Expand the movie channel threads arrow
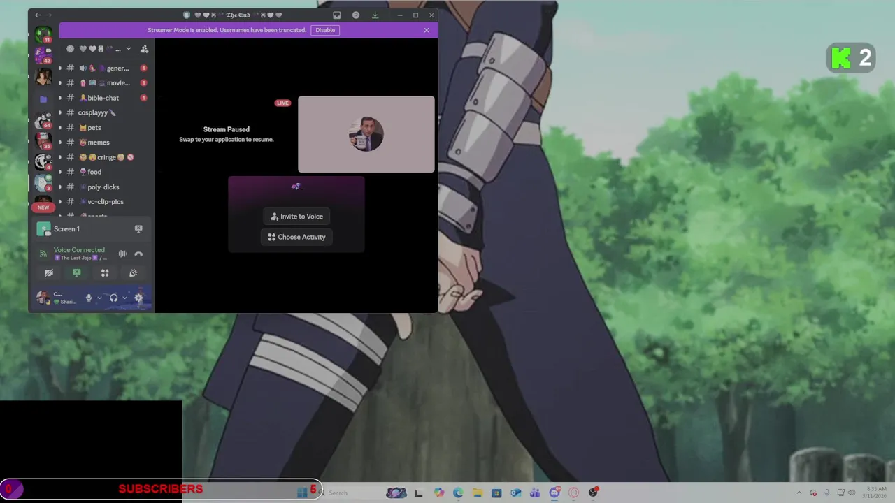 pos(60,83)
